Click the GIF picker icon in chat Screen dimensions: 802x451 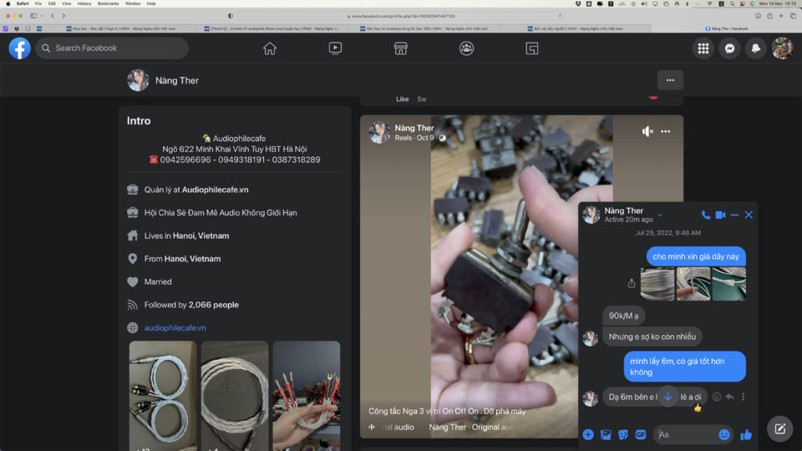point(641,434)
